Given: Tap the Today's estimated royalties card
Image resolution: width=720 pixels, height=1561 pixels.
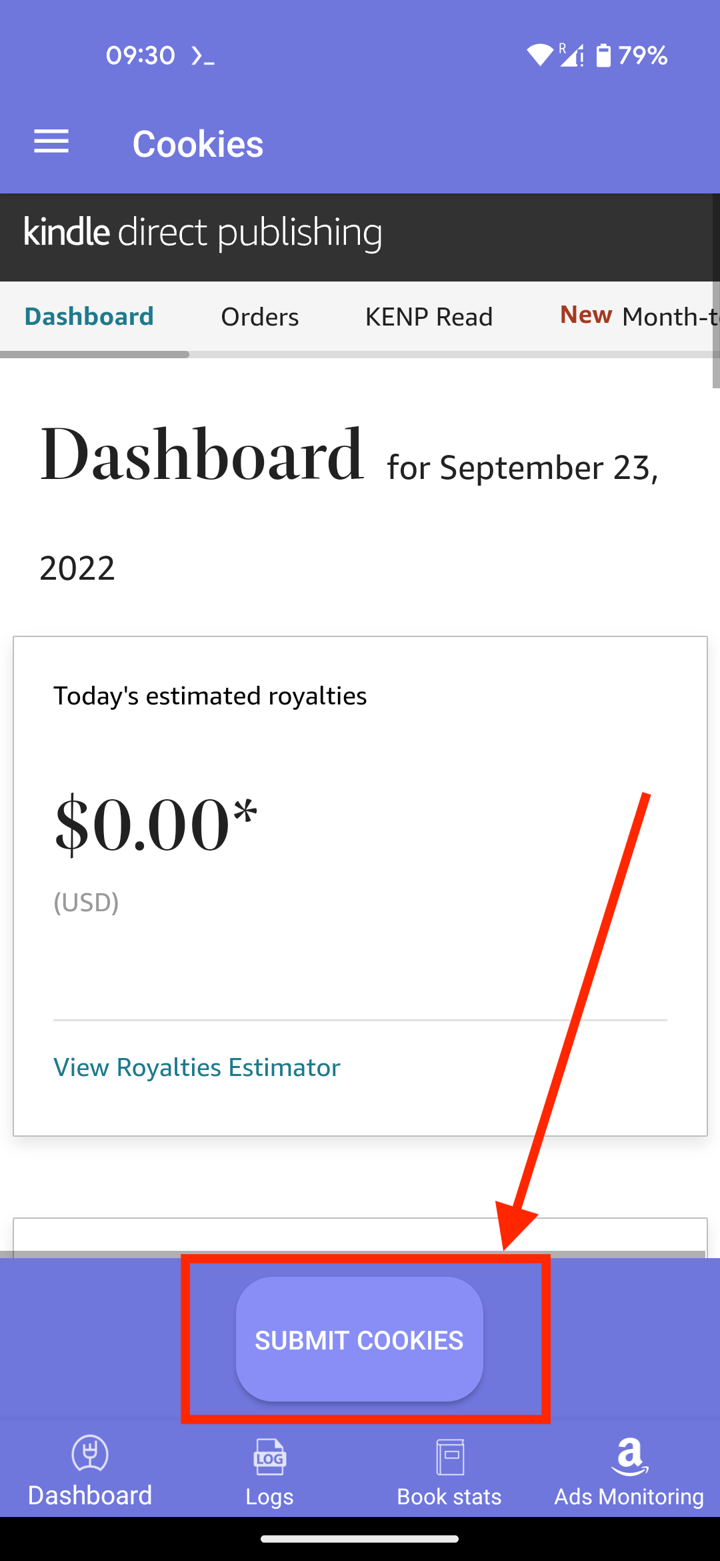Looking at the screenshot, I should click(x=360, y=886).
